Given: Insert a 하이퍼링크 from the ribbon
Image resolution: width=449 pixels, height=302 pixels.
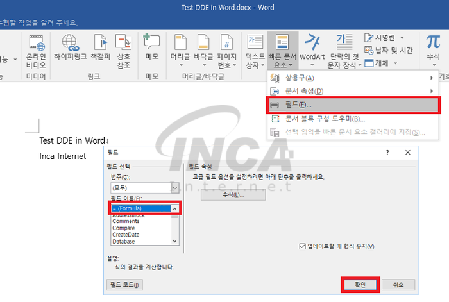Looking at the screenshot, I should tap(70, 47).
